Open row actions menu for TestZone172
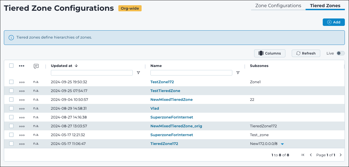 [22, 82]
